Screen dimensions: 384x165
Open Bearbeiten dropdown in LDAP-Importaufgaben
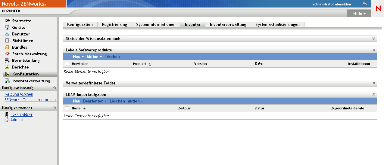tap(95, 101)
